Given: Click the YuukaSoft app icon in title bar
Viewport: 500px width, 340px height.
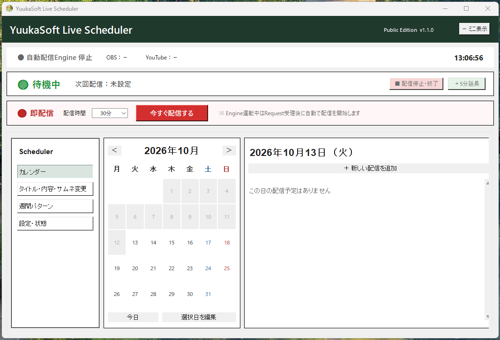Looking at the screenshot, I should 9,8.
